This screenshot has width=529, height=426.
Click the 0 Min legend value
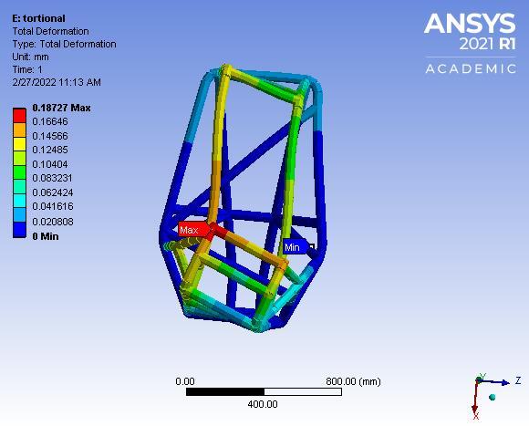[46, 236]
